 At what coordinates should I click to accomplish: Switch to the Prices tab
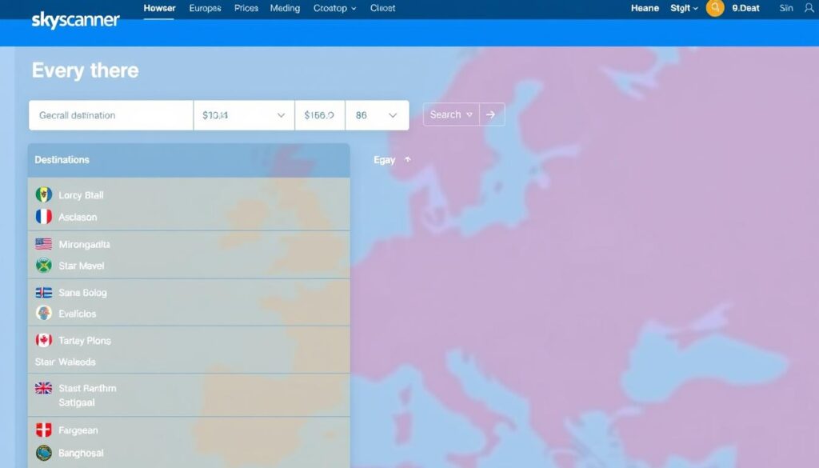pos(246,9)
